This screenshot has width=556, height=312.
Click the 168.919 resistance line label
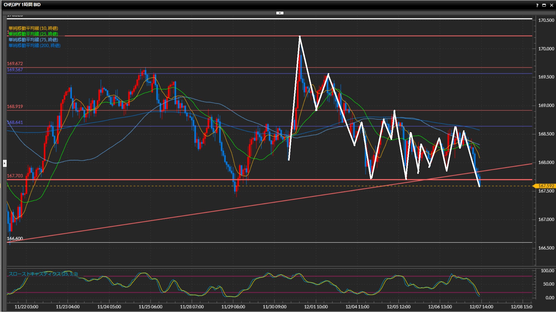point(15,106)
